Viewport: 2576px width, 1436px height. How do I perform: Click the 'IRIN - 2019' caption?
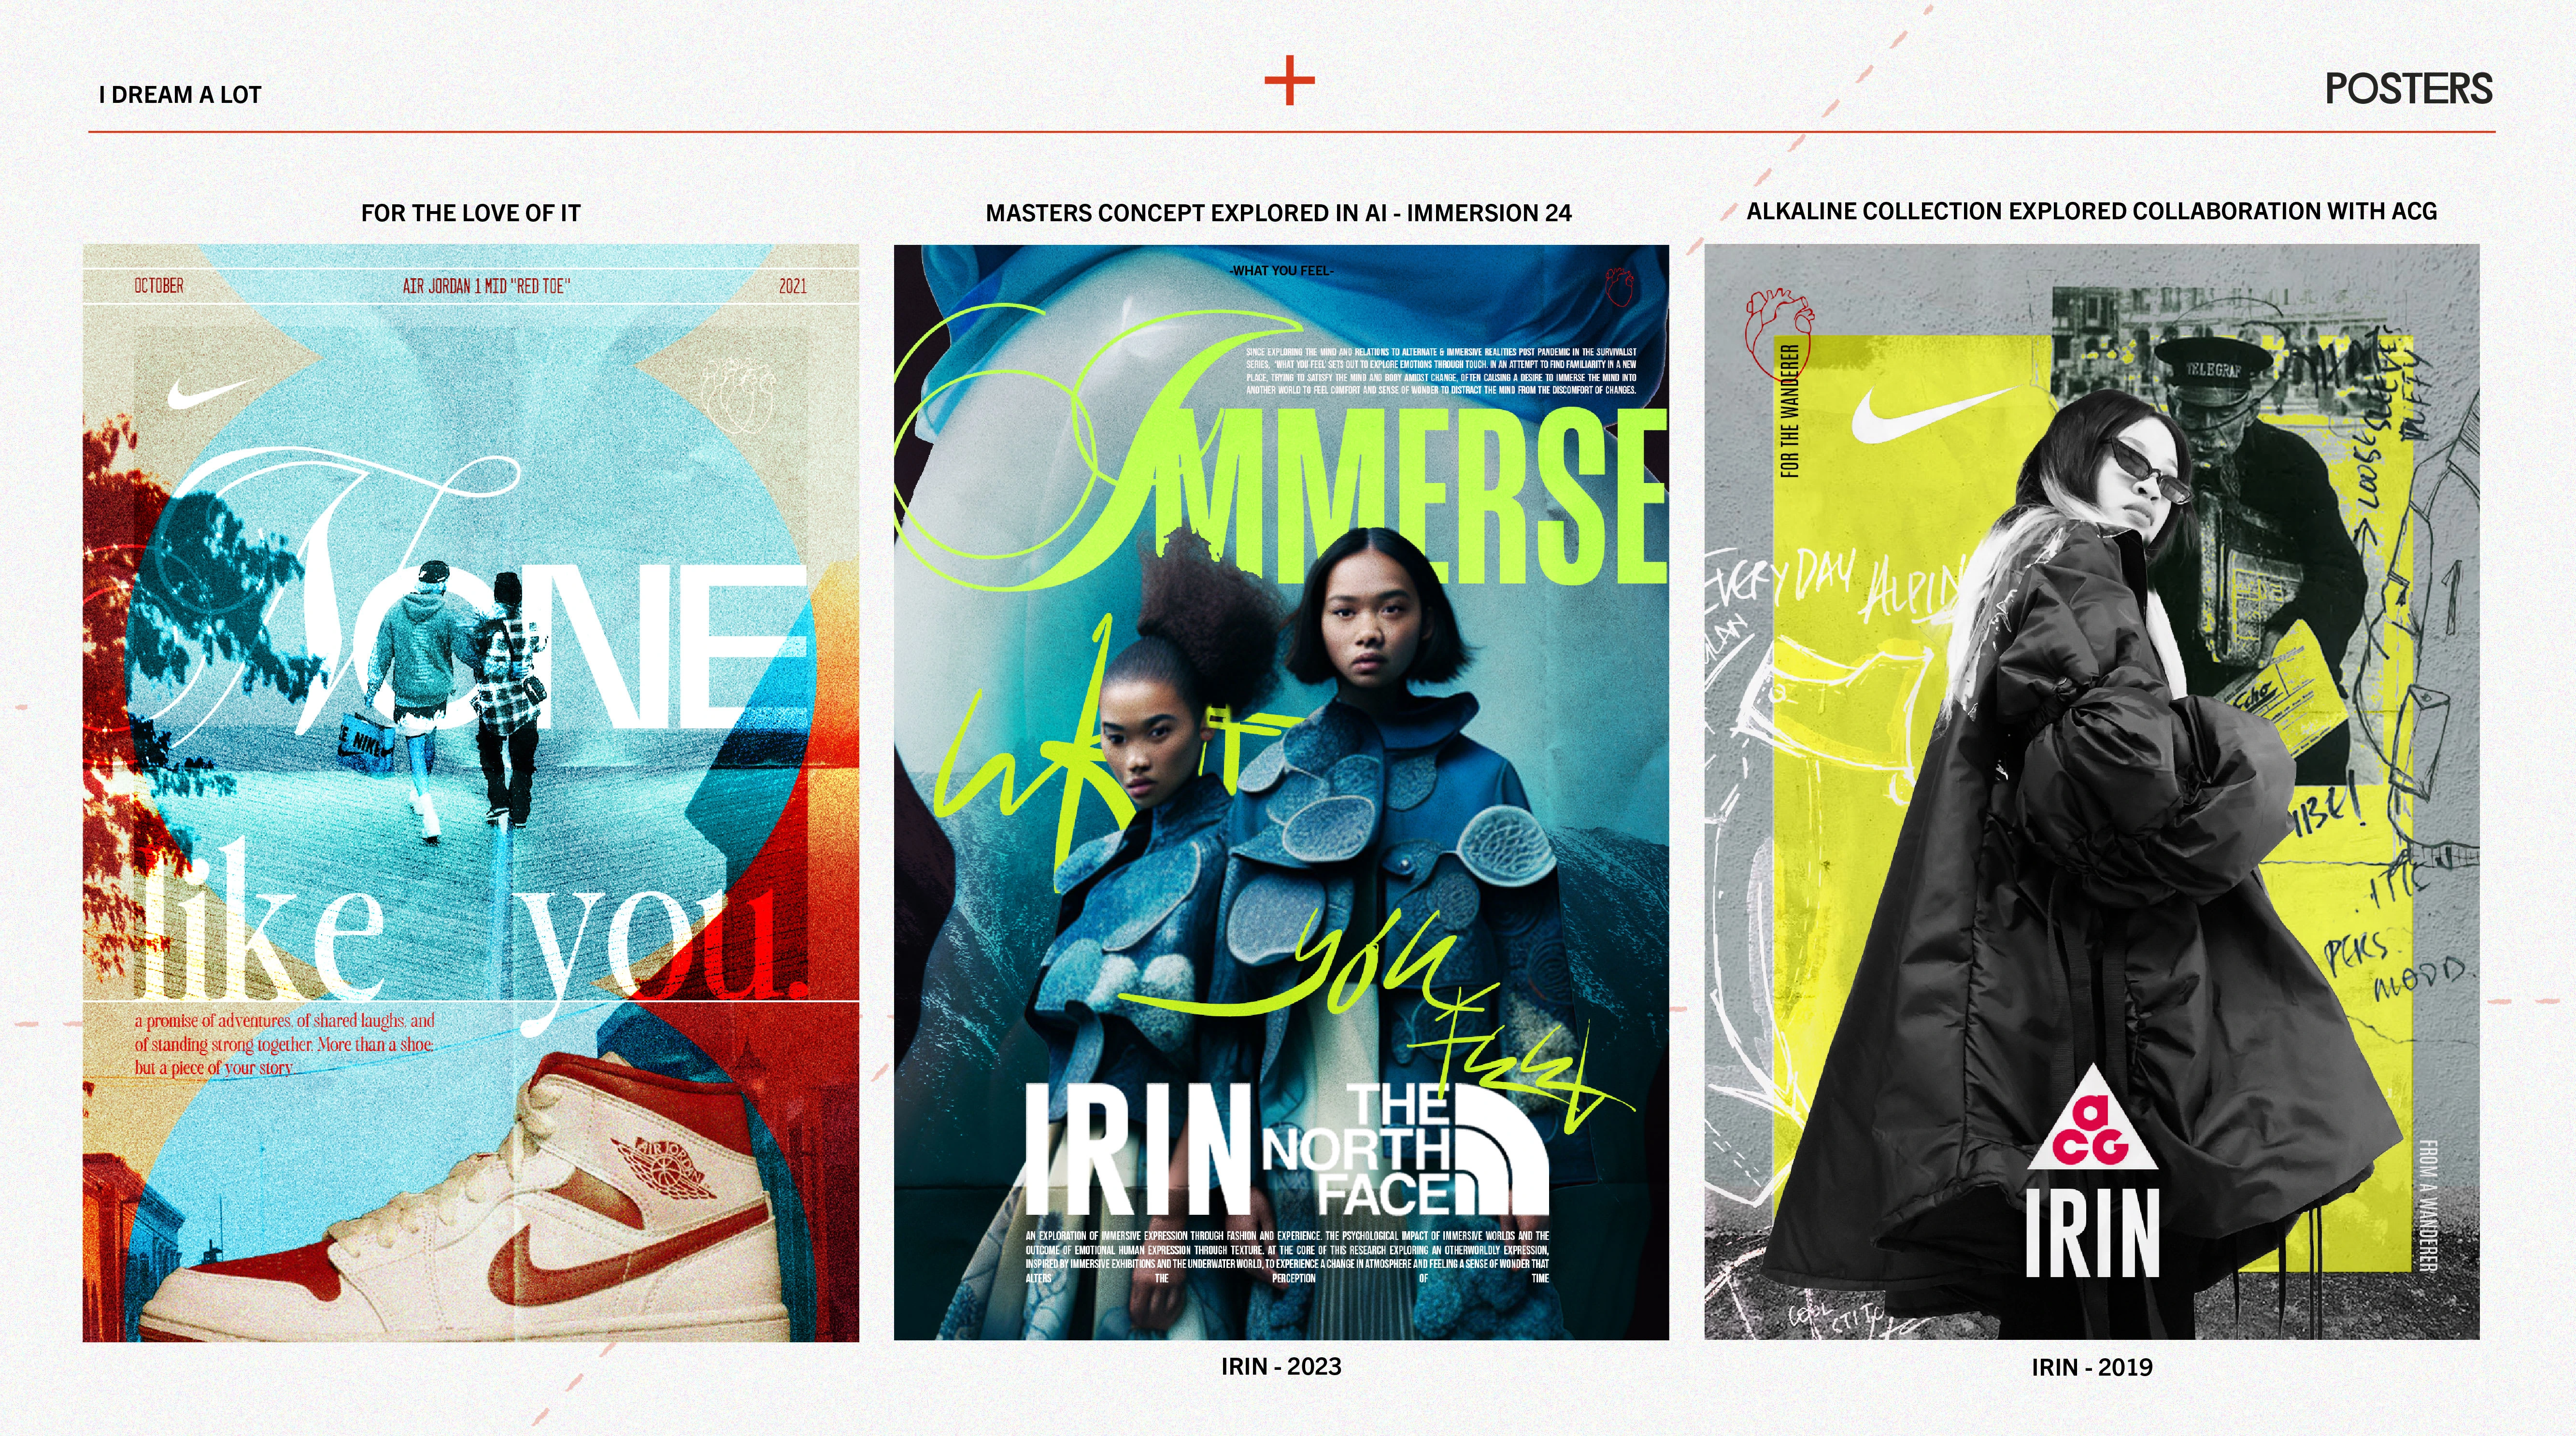pyautogui.click(x=2092, y=1367)
